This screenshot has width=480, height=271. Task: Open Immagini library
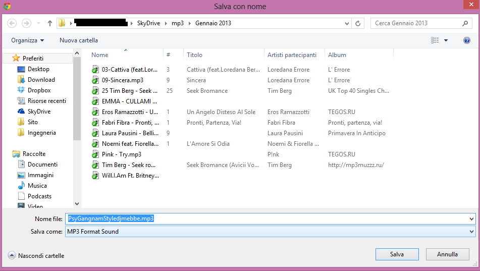40,175
